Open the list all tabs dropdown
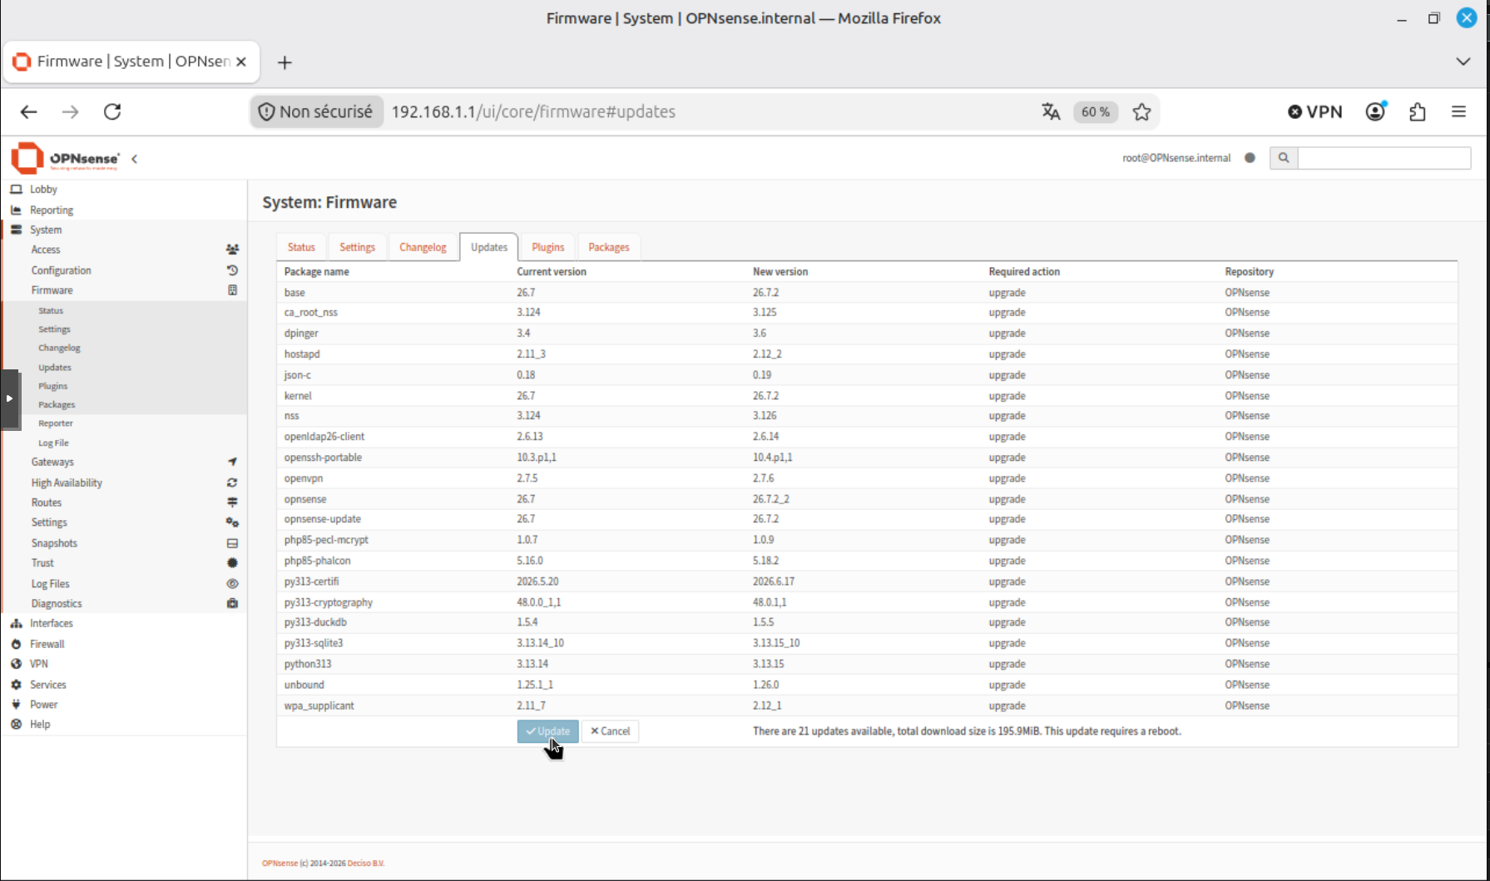 click(x=1463, y=62)
